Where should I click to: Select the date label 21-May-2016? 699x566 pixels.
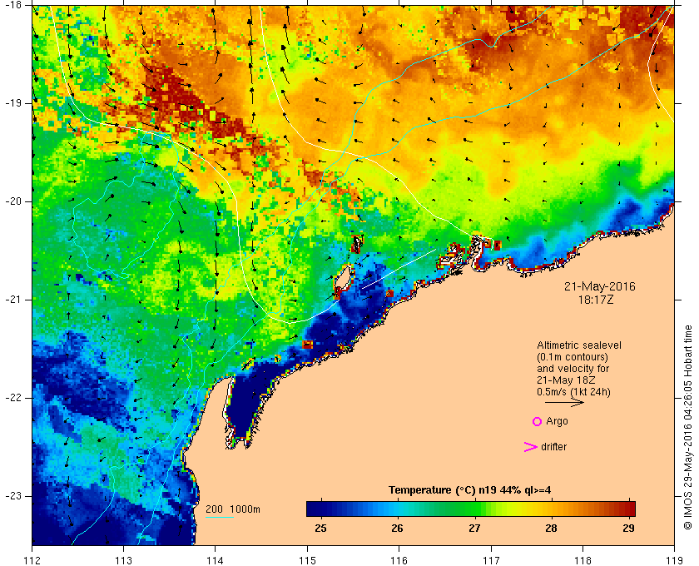pyautogui.click(x=600, y=286)
